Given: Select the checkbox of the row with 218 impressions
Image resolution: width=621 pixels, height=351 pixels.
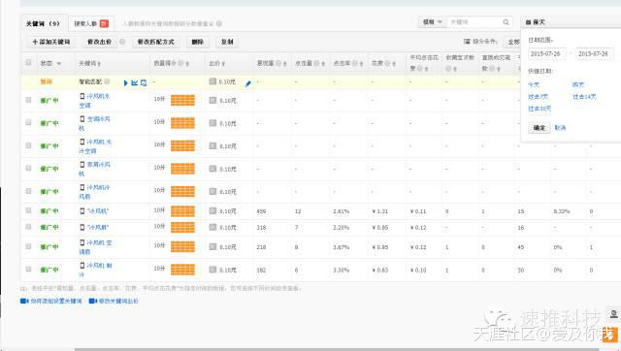Looking at the screenshot, I should pyautogui.click(x=28, y=246).
